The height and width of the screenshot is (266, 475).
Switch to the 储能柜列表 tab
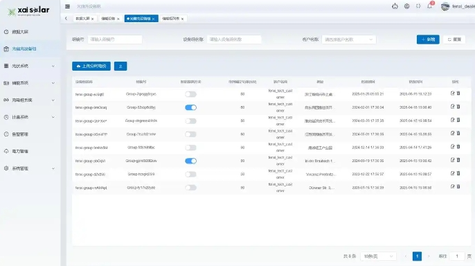(170, 19)
